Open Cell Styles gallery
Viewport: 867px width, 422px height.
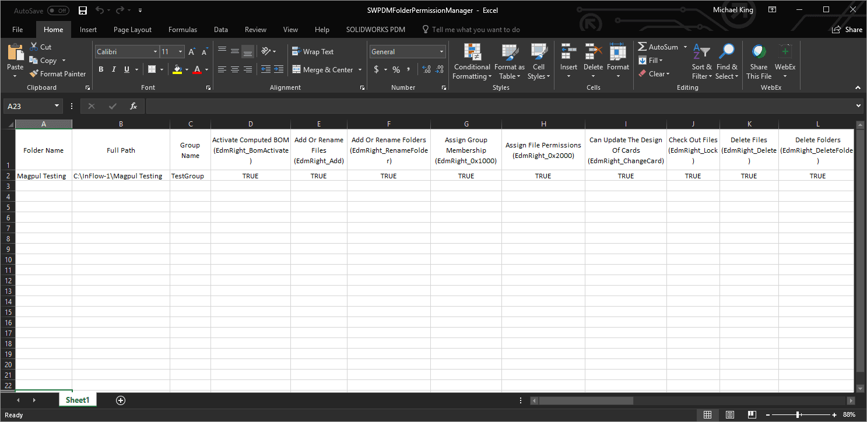(x=539, y=62)
